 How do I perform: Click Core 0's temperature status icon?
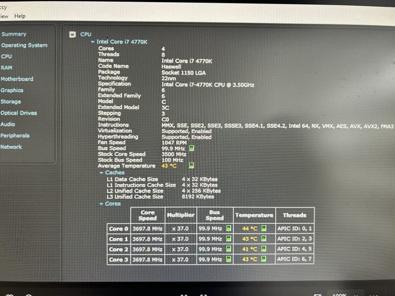(264, 228)
